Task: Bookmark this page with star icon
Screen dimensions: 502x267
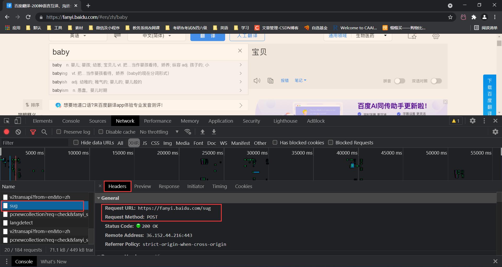Action: pyautogui.click(x=450, y=17)
